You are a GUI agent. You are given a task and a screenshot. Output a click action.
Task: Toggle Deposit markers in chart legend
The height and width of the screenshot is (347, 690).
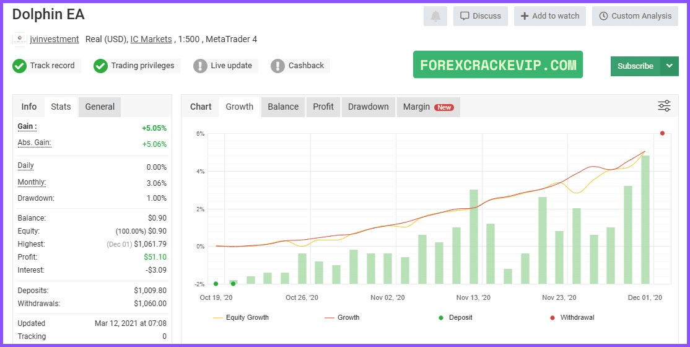pos(455,317)
